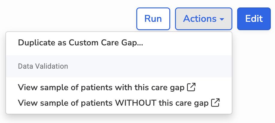
Task: Click external-link icon after 'with this care gap'
Action: point(191,87)
